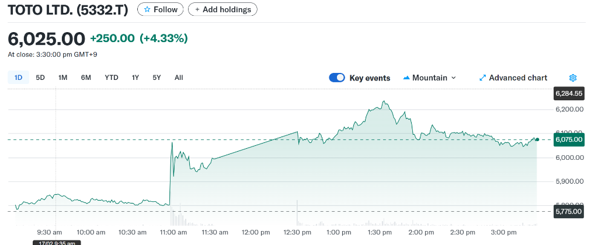Click the chart's final price point dot

(x=537, y=139)
